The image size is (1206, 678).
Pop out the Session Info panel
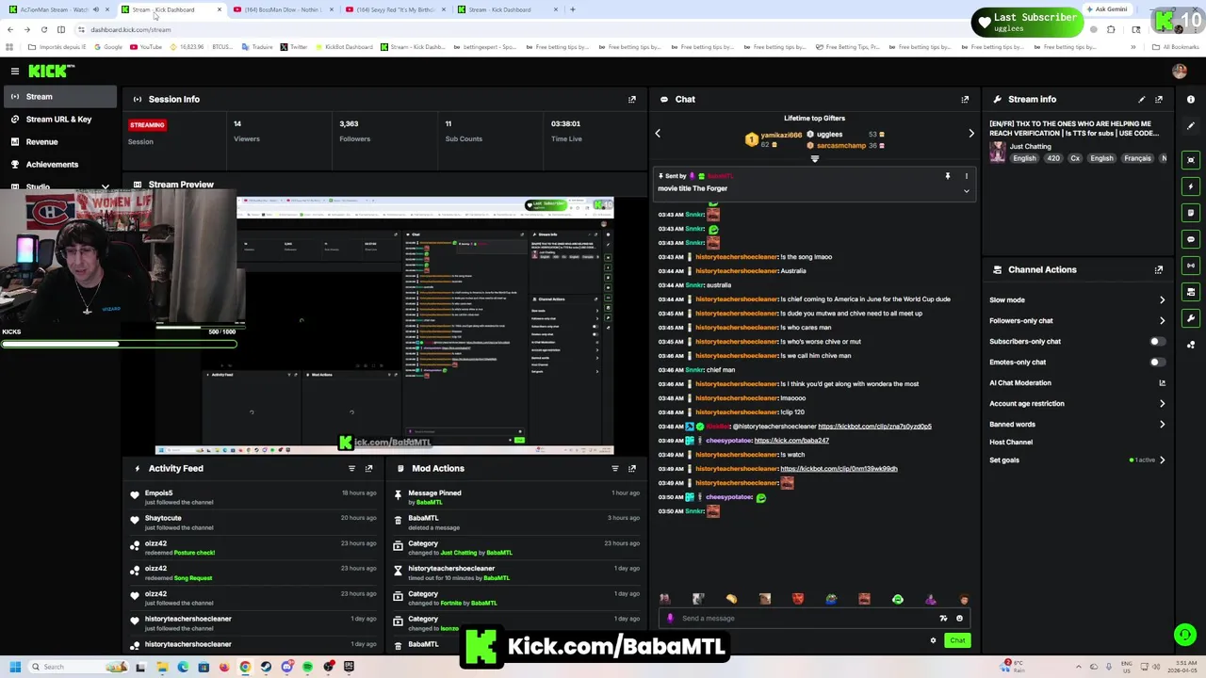(x=632, y=99)
